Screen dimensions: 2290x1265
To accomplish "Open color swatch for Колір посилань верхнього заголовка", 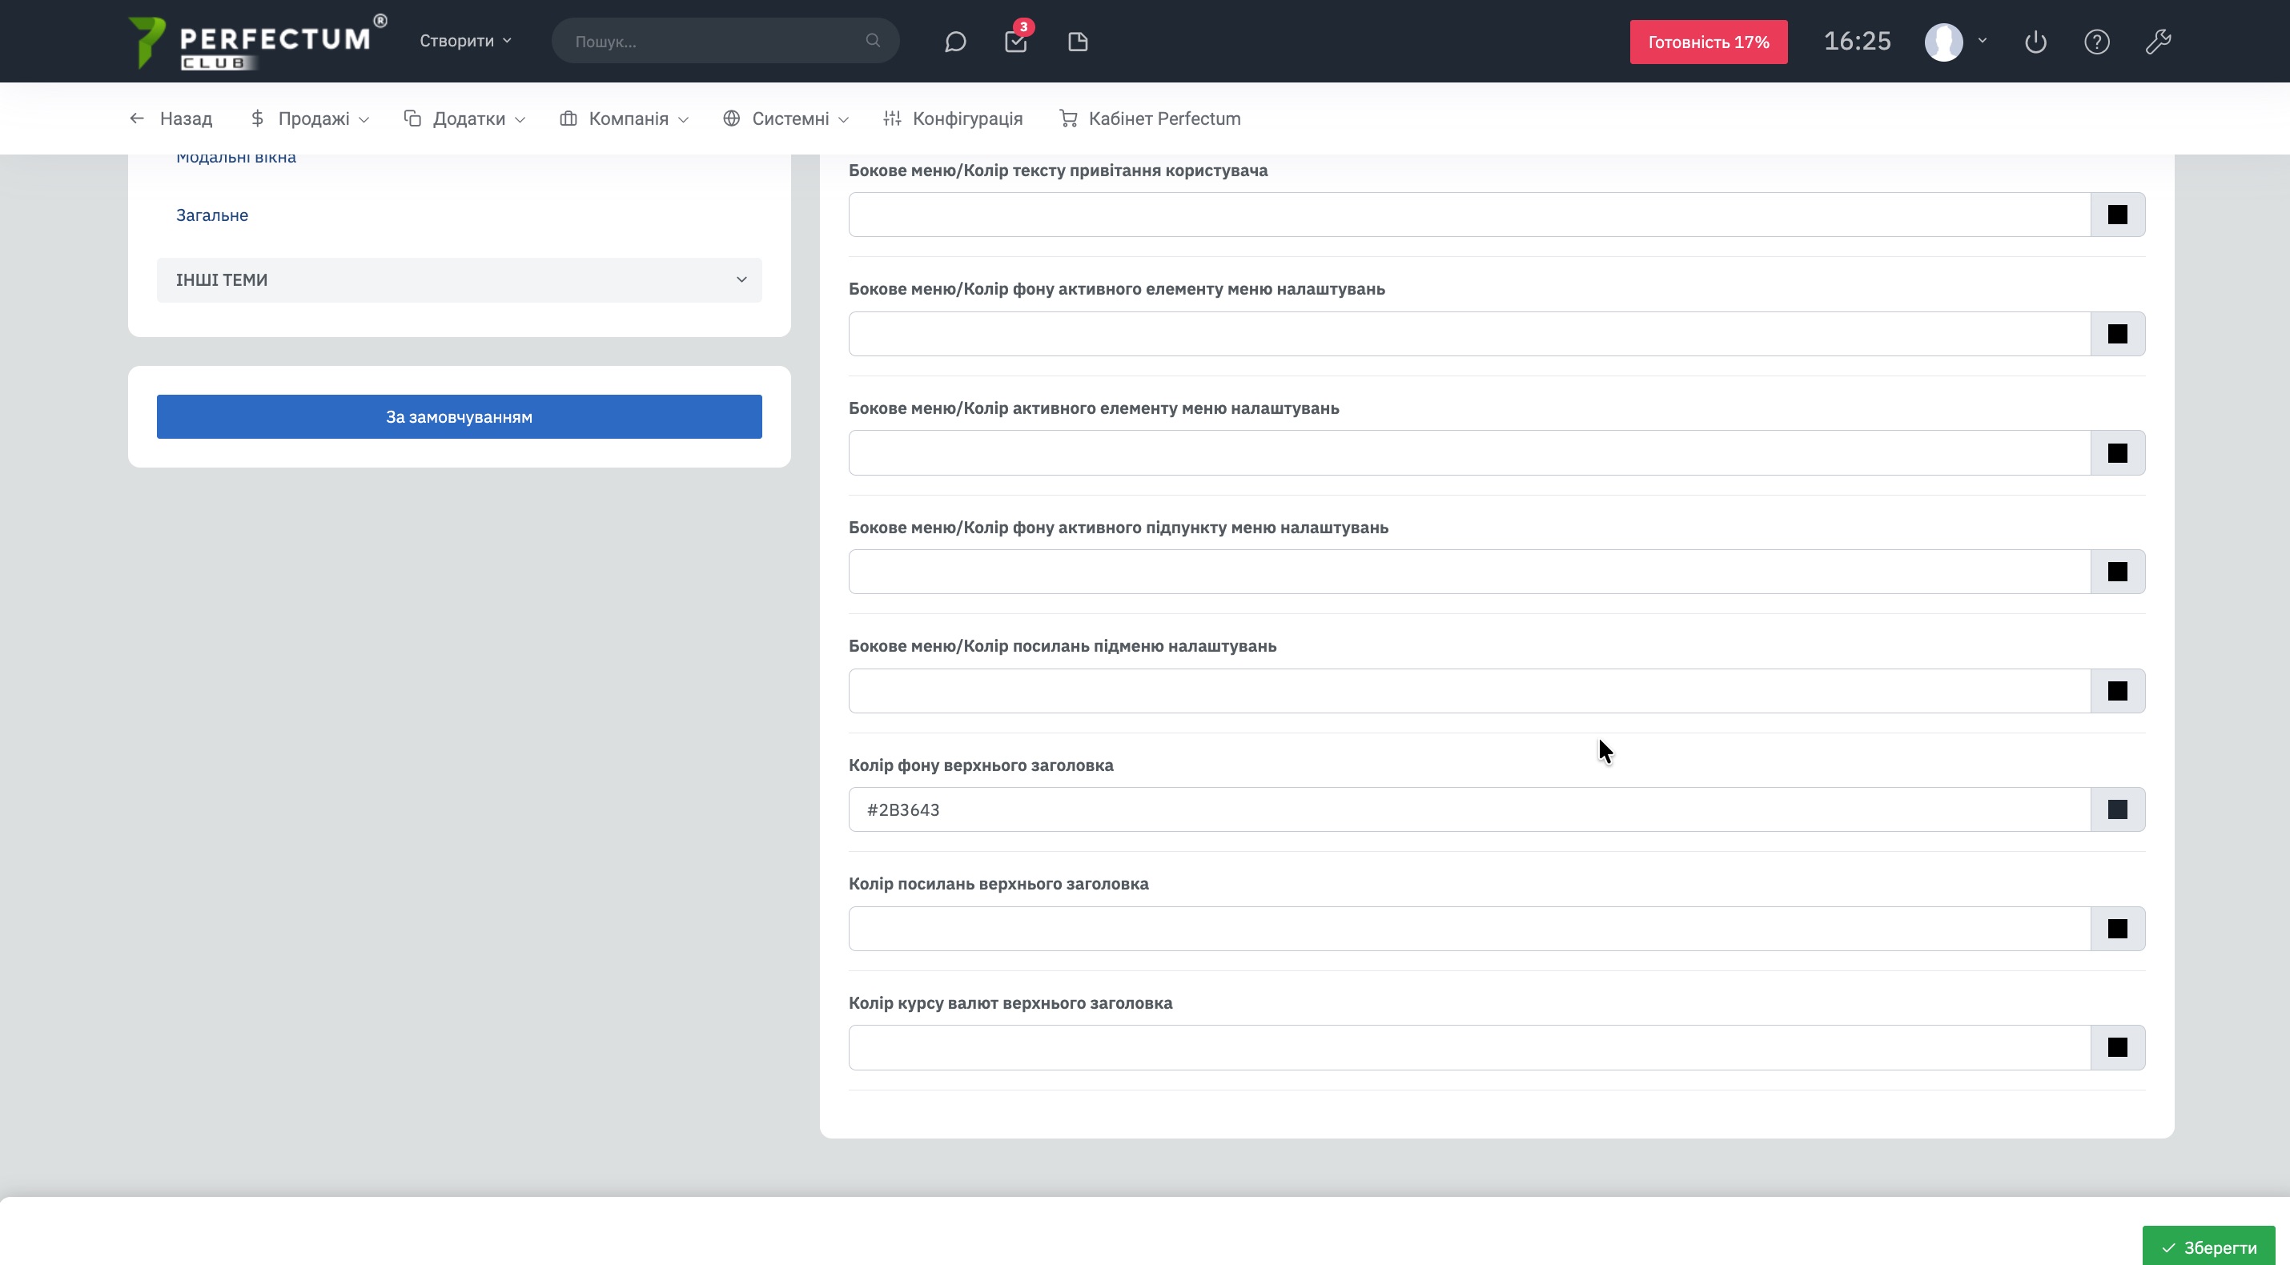I will pos(2117,929).
